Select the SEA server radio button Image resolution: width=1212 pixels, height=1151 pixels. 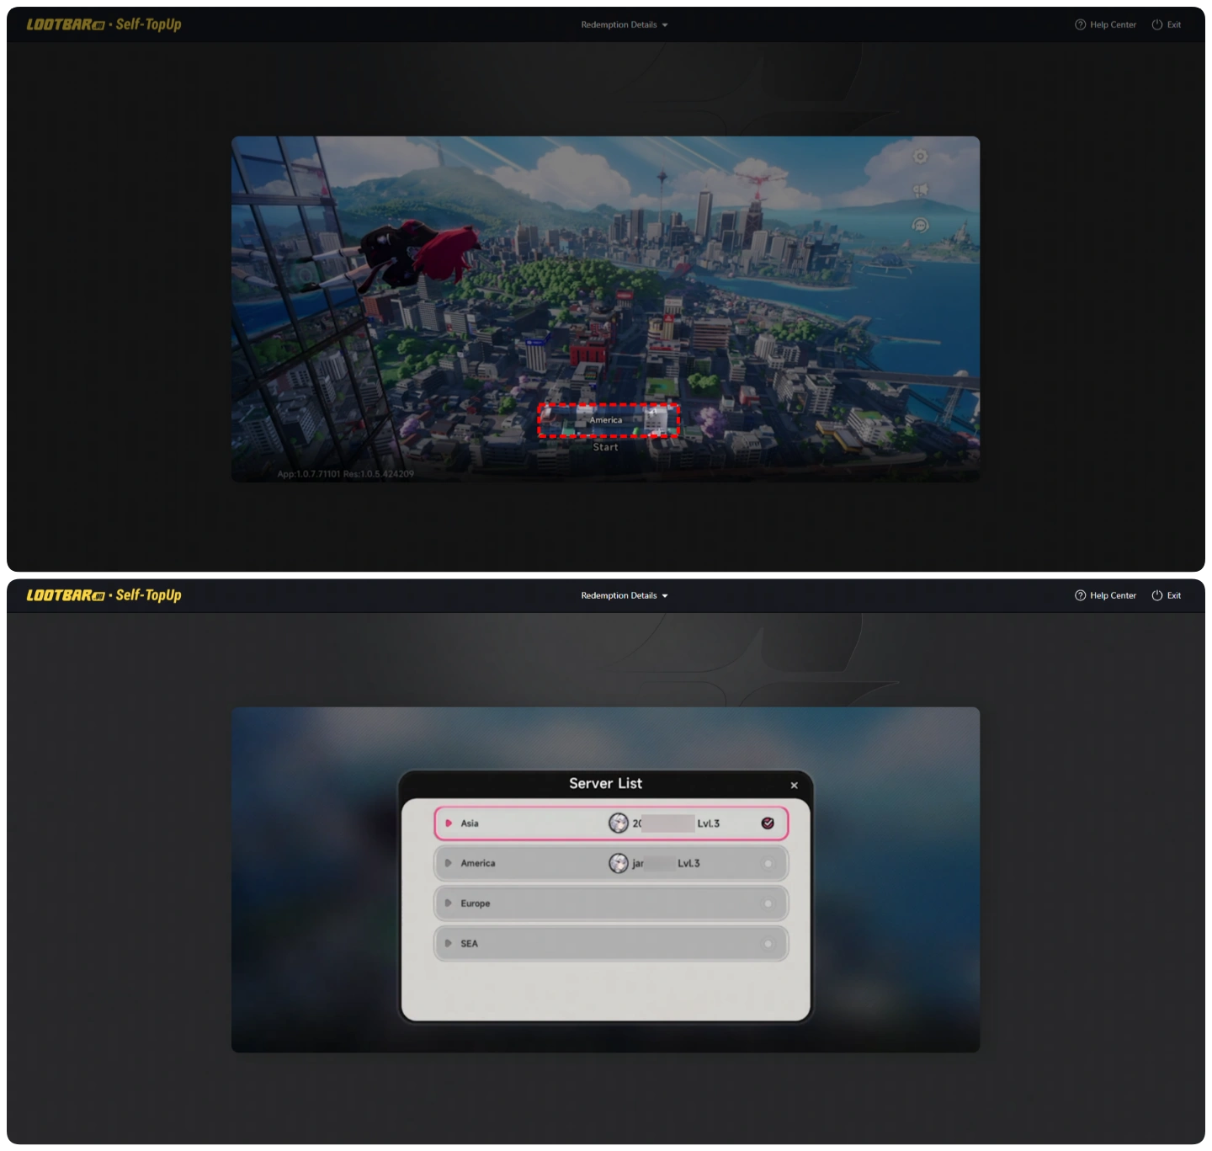[x=768, y=944]
